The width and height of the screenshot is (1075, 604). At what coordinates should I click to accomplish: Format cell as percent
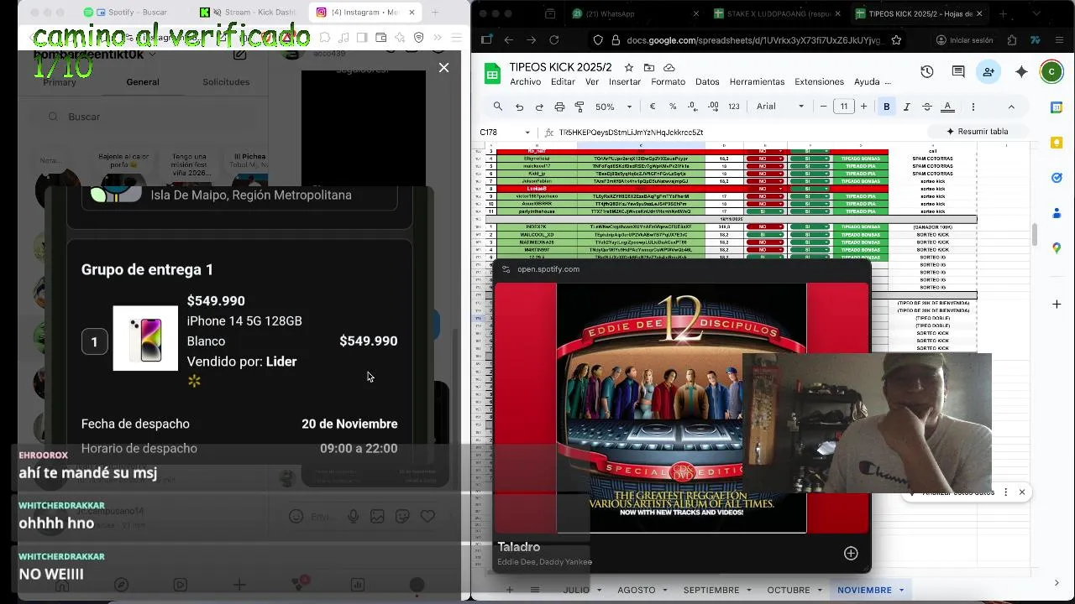tap(673, 107)
